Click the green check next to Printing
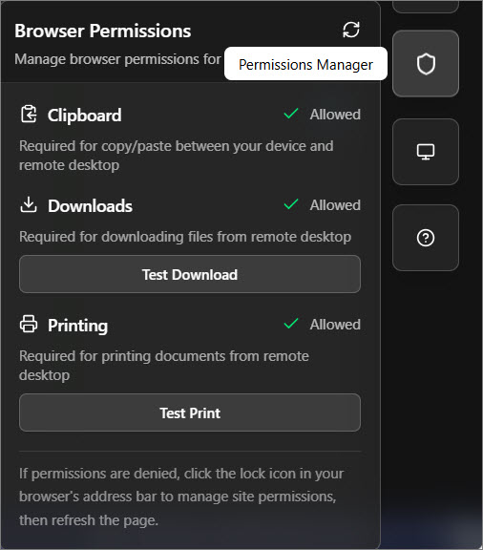Screen dimensions: 483x550 (291, 324)
